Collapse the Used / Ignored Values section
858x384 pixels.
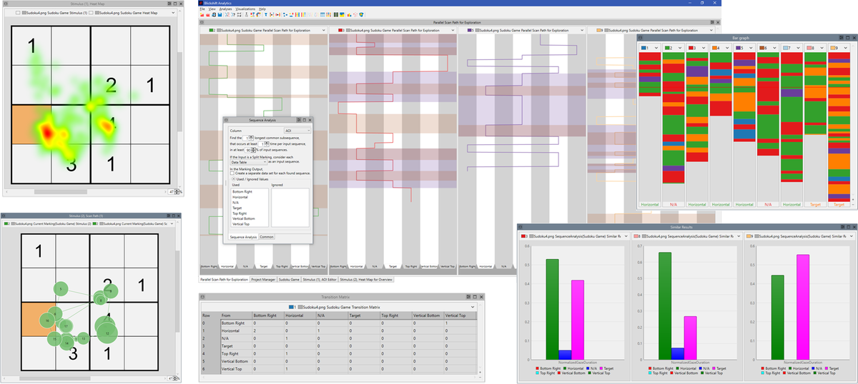point(233,178)
